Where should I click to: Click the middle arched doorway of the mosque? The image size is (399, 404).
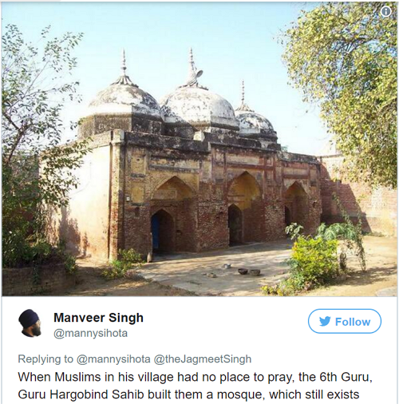tap(235, 225)
